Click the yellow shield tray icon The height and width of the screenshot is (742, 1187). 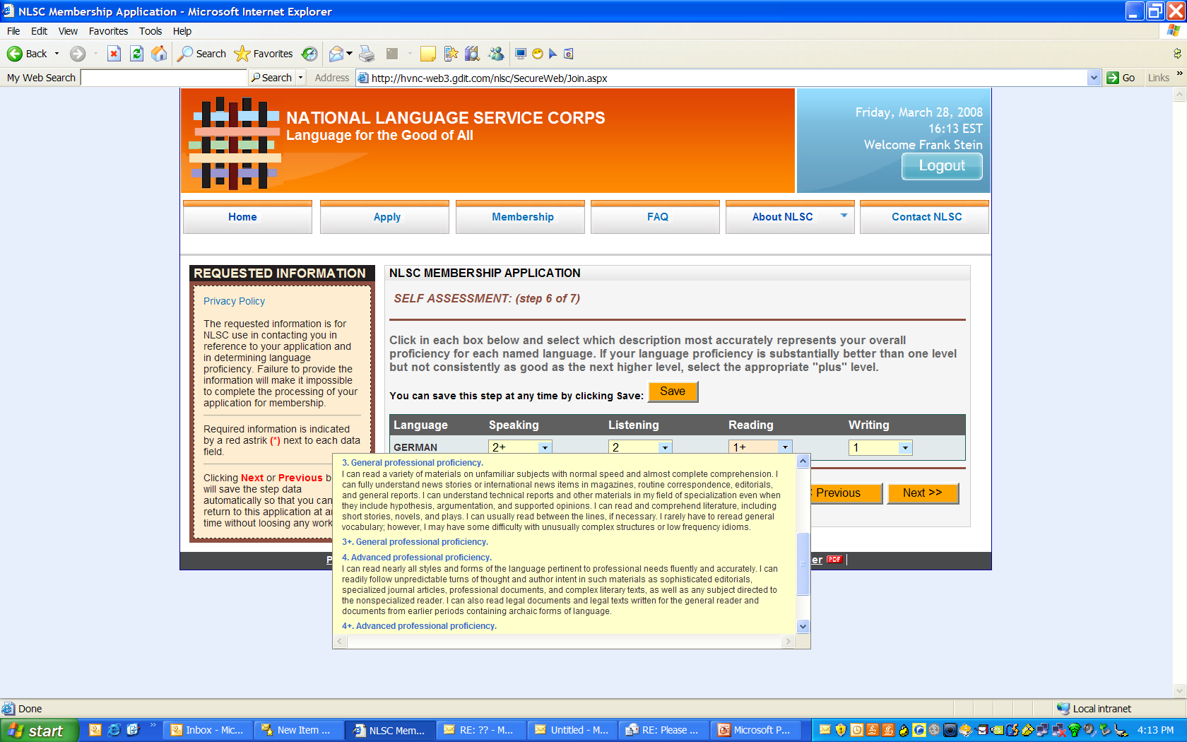tap(841, 730)
